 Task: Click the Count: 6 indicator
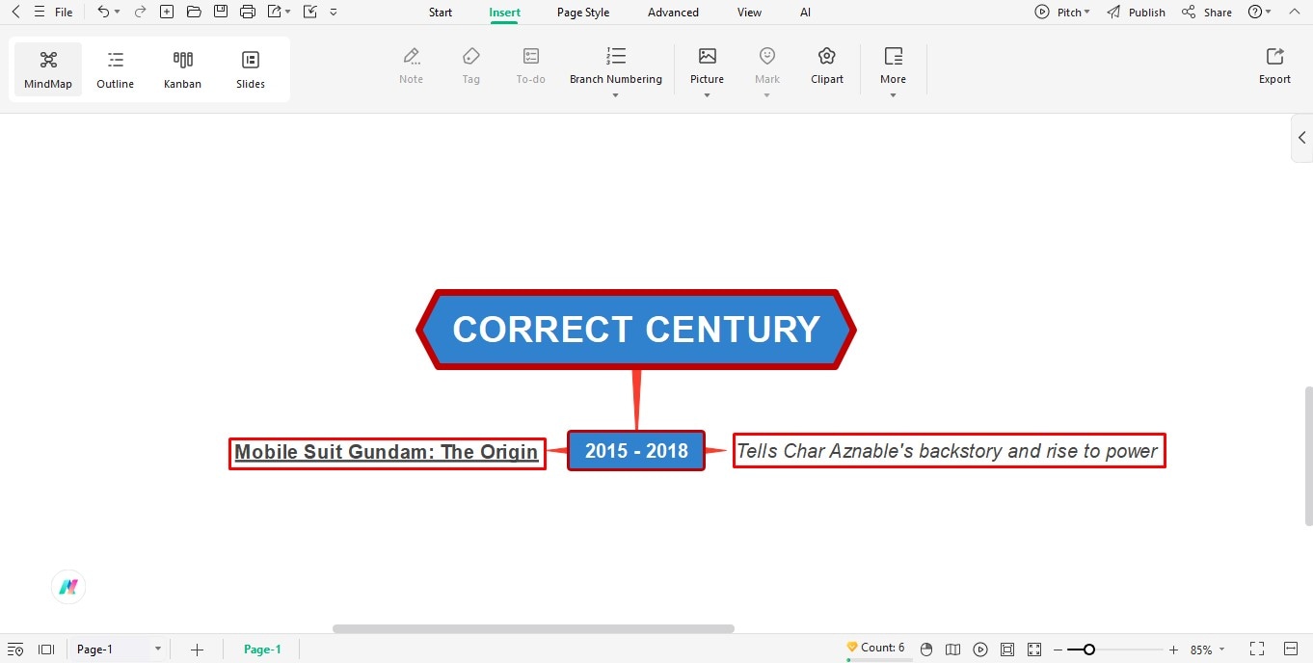coord(875,648)
